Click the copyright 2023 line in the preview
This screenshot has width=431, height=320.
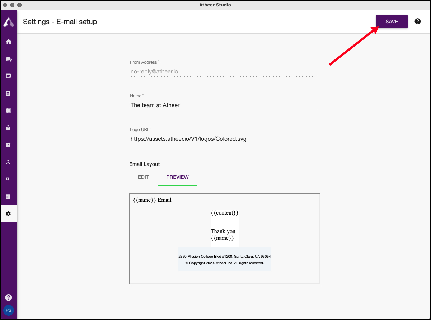point(225,263)
